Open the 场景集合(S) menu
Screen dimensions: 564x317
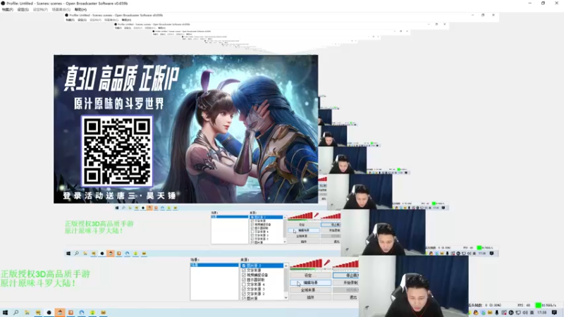(x=61, y=10)
